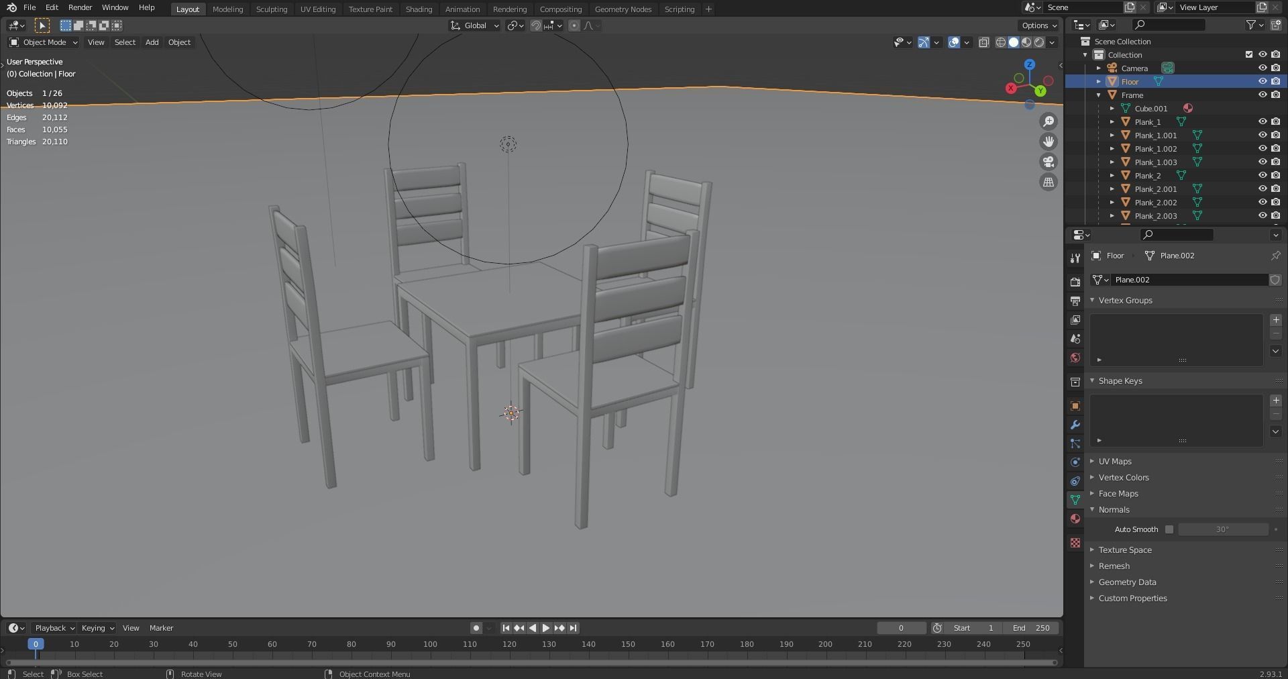Collapse Frame tree item arrow
The height and width of the screenshot is (679, 1288).
[x=1098, y=95]
